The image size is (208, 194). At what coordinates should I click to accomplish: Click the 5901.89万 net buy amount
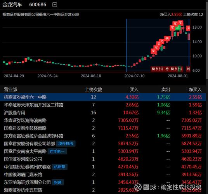pyautogui.click(x=192, y=136)
